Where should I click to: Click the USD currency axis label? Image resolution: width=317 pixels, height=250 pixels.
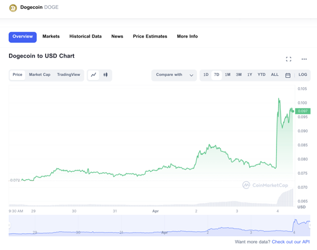point(301,207)
